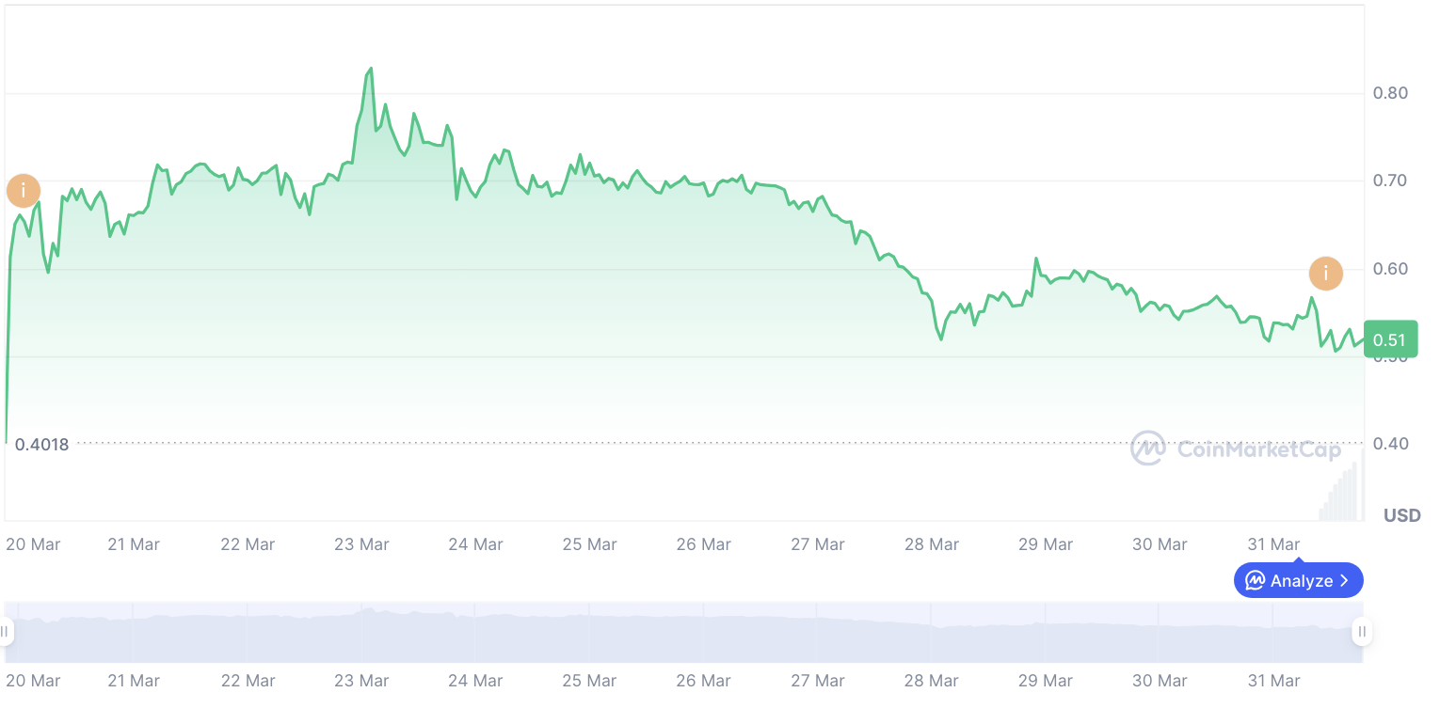Select the green 0.51 price marker
The width and height of the screenshot is (1440, 724).
coord(1390,338)
